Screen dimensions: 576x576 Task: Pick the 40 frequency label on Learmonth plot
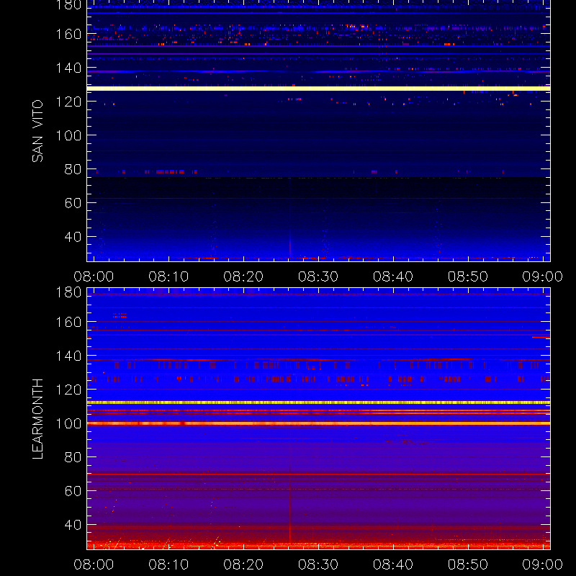[x=73, y=525]
